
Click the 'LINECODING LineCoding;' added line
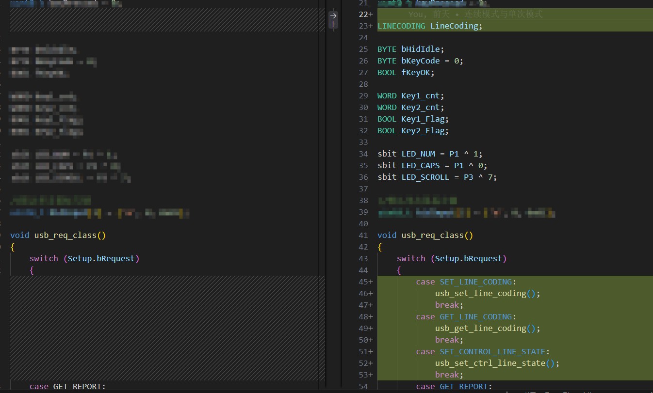(430, 26)
